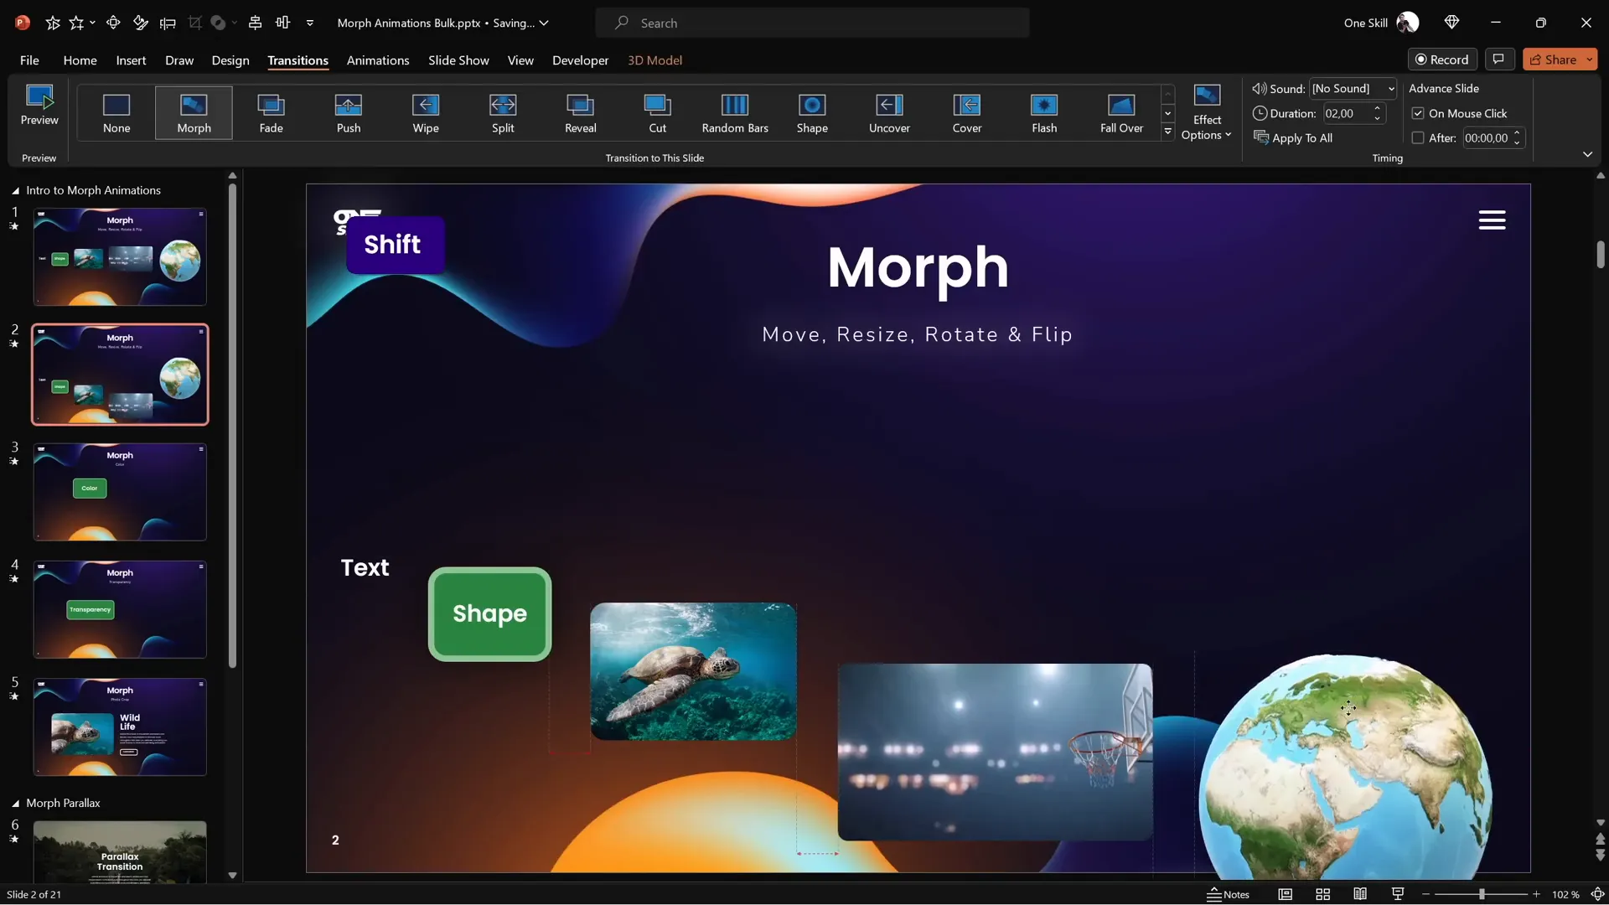Fit slide to current window
The image size is (1609, 905).
[1597, 894]
